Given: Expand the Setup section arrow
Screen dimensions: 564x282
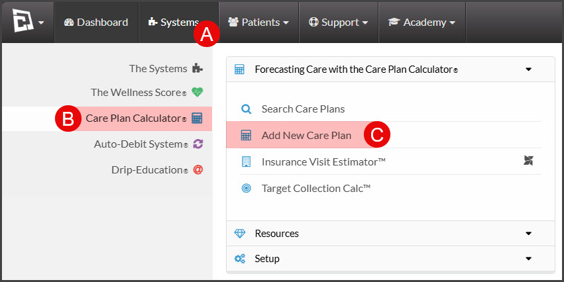Looking at the screenshot, I should point(528,259).
